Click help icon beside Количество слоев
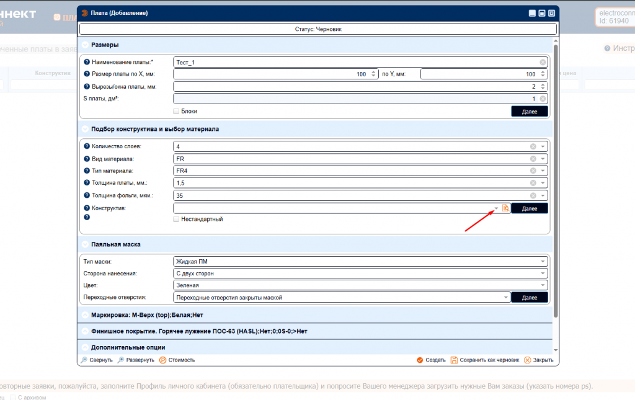The width and height of the screenshot is (635, 400). point(87,146)
